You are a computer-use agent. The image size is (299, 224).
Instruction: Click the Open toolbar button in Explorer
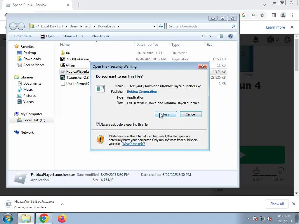[48, 36]
